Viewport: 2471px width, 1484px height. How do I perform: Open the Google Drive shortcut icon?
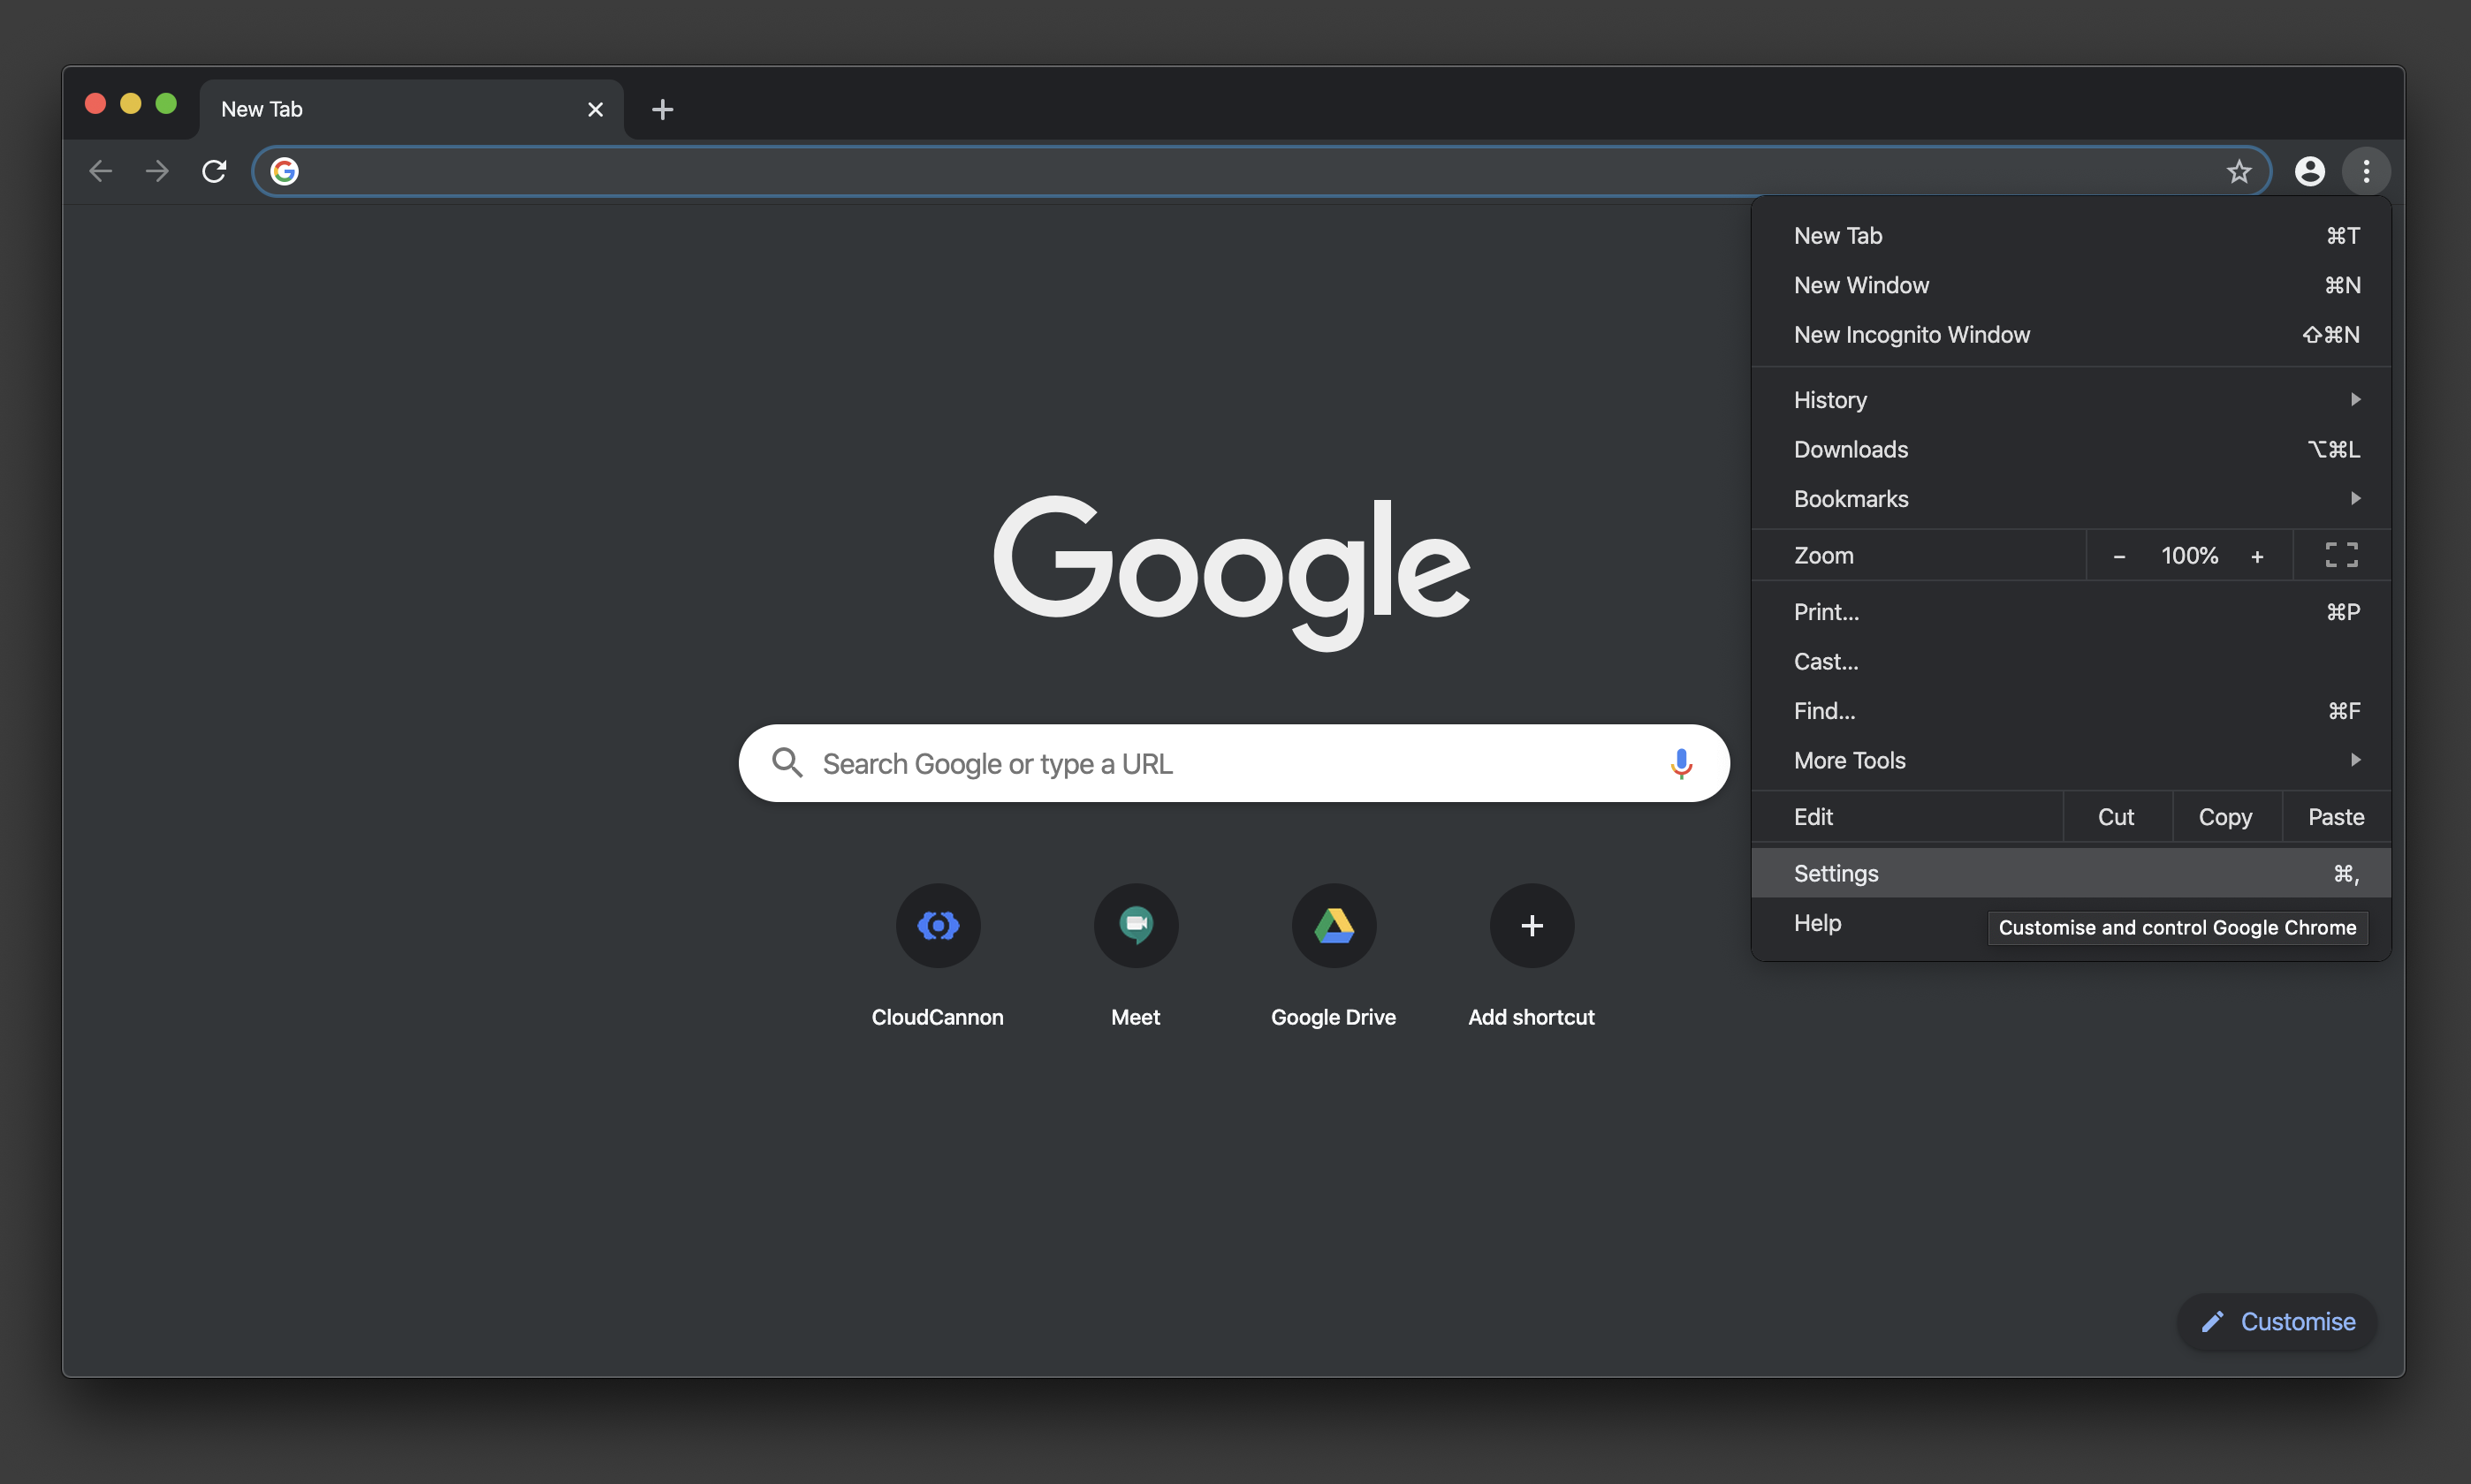coord(1334,925)
